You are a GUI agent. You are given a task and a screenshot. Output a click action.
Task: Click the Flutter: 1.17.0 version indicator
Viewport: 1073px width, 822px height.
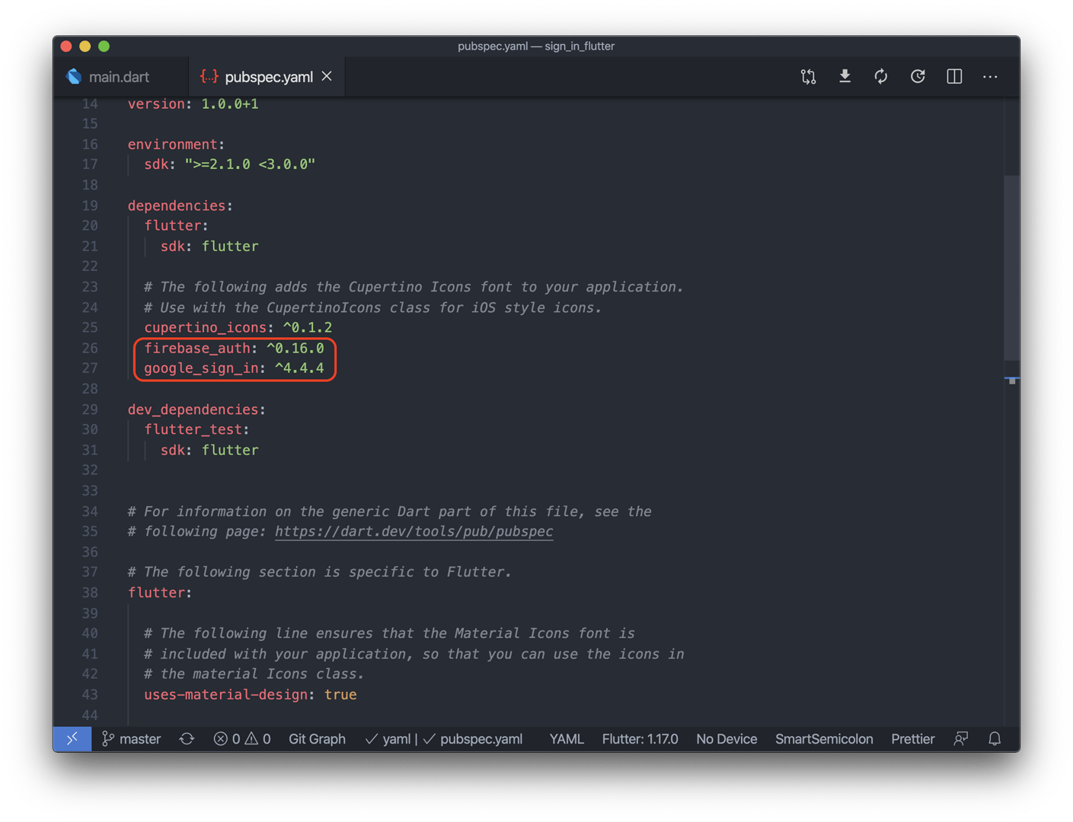click(x=640, y=739)
